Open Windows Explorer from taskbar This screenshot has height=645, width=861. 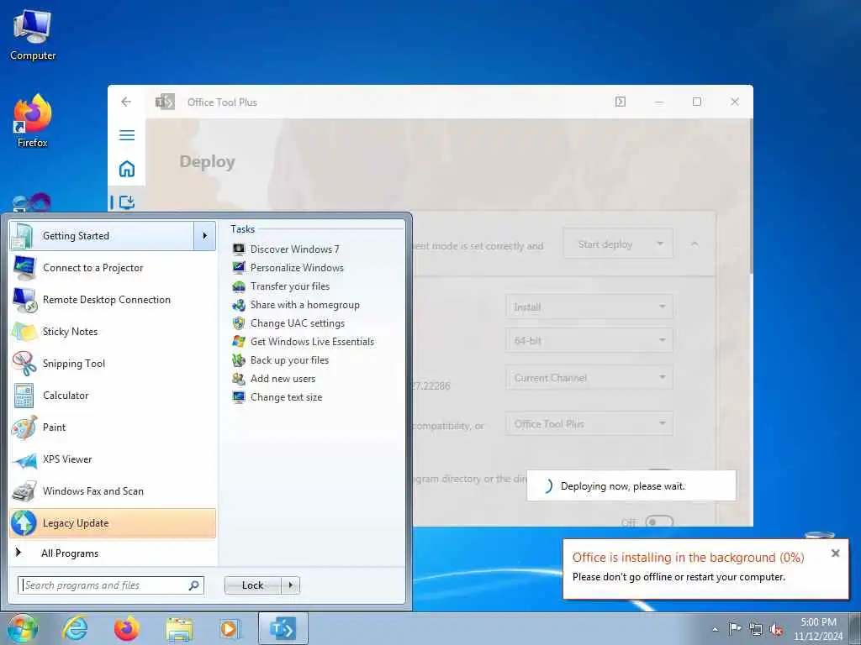pyautogui.click(x=179, y=629)
